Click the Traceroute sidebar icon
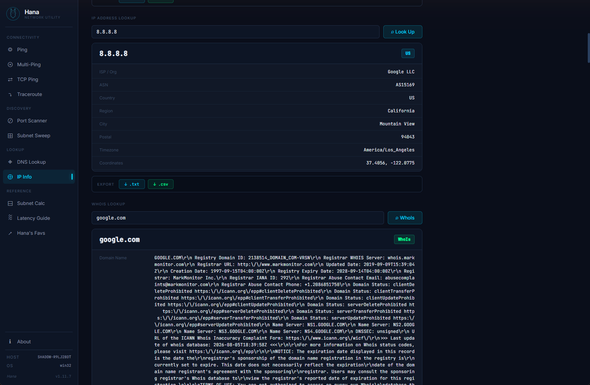The image size is (590, 385). click(x=10, y=94)
